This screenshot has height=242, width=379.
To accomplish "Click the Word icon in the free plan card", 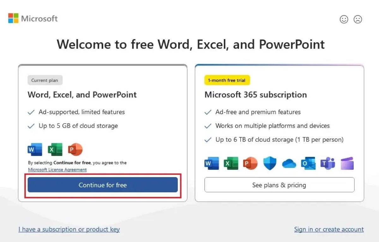I will pyautogui.click(x=35, y=149).
